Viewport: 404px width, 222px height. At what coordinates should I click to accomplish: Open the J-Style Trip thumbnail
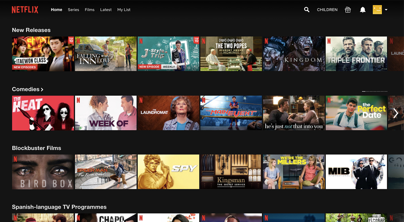click(x=168, y=54)
